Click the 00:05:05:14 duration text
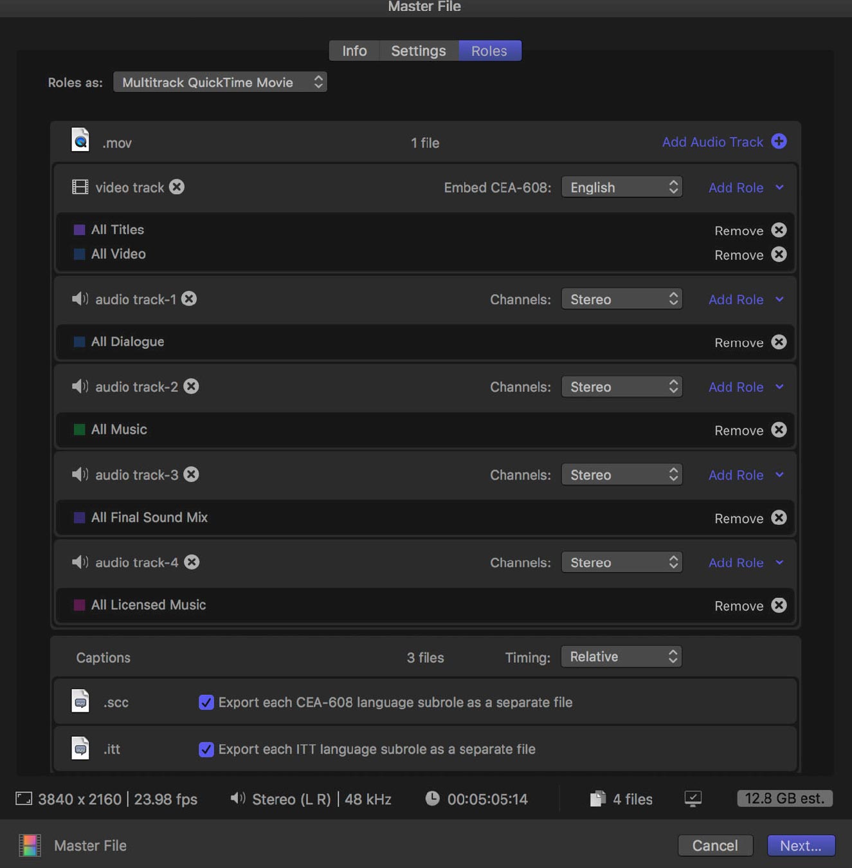The height and width of the screenshot is (868, 852). point(487,799)
